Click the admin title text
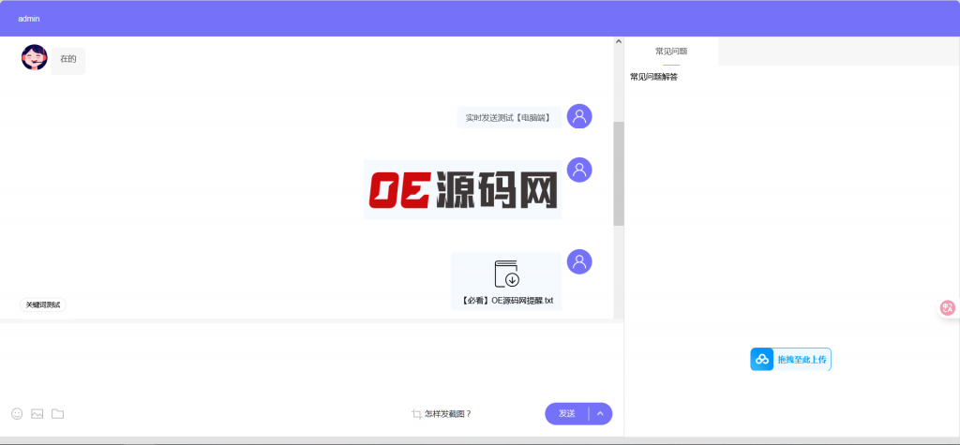Screen dimensions: 960x445 (29, 19)
